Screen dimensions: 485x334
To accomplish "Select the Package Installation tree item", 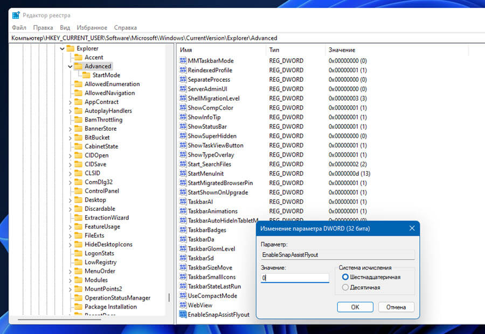I will click(x=110, y=307).
